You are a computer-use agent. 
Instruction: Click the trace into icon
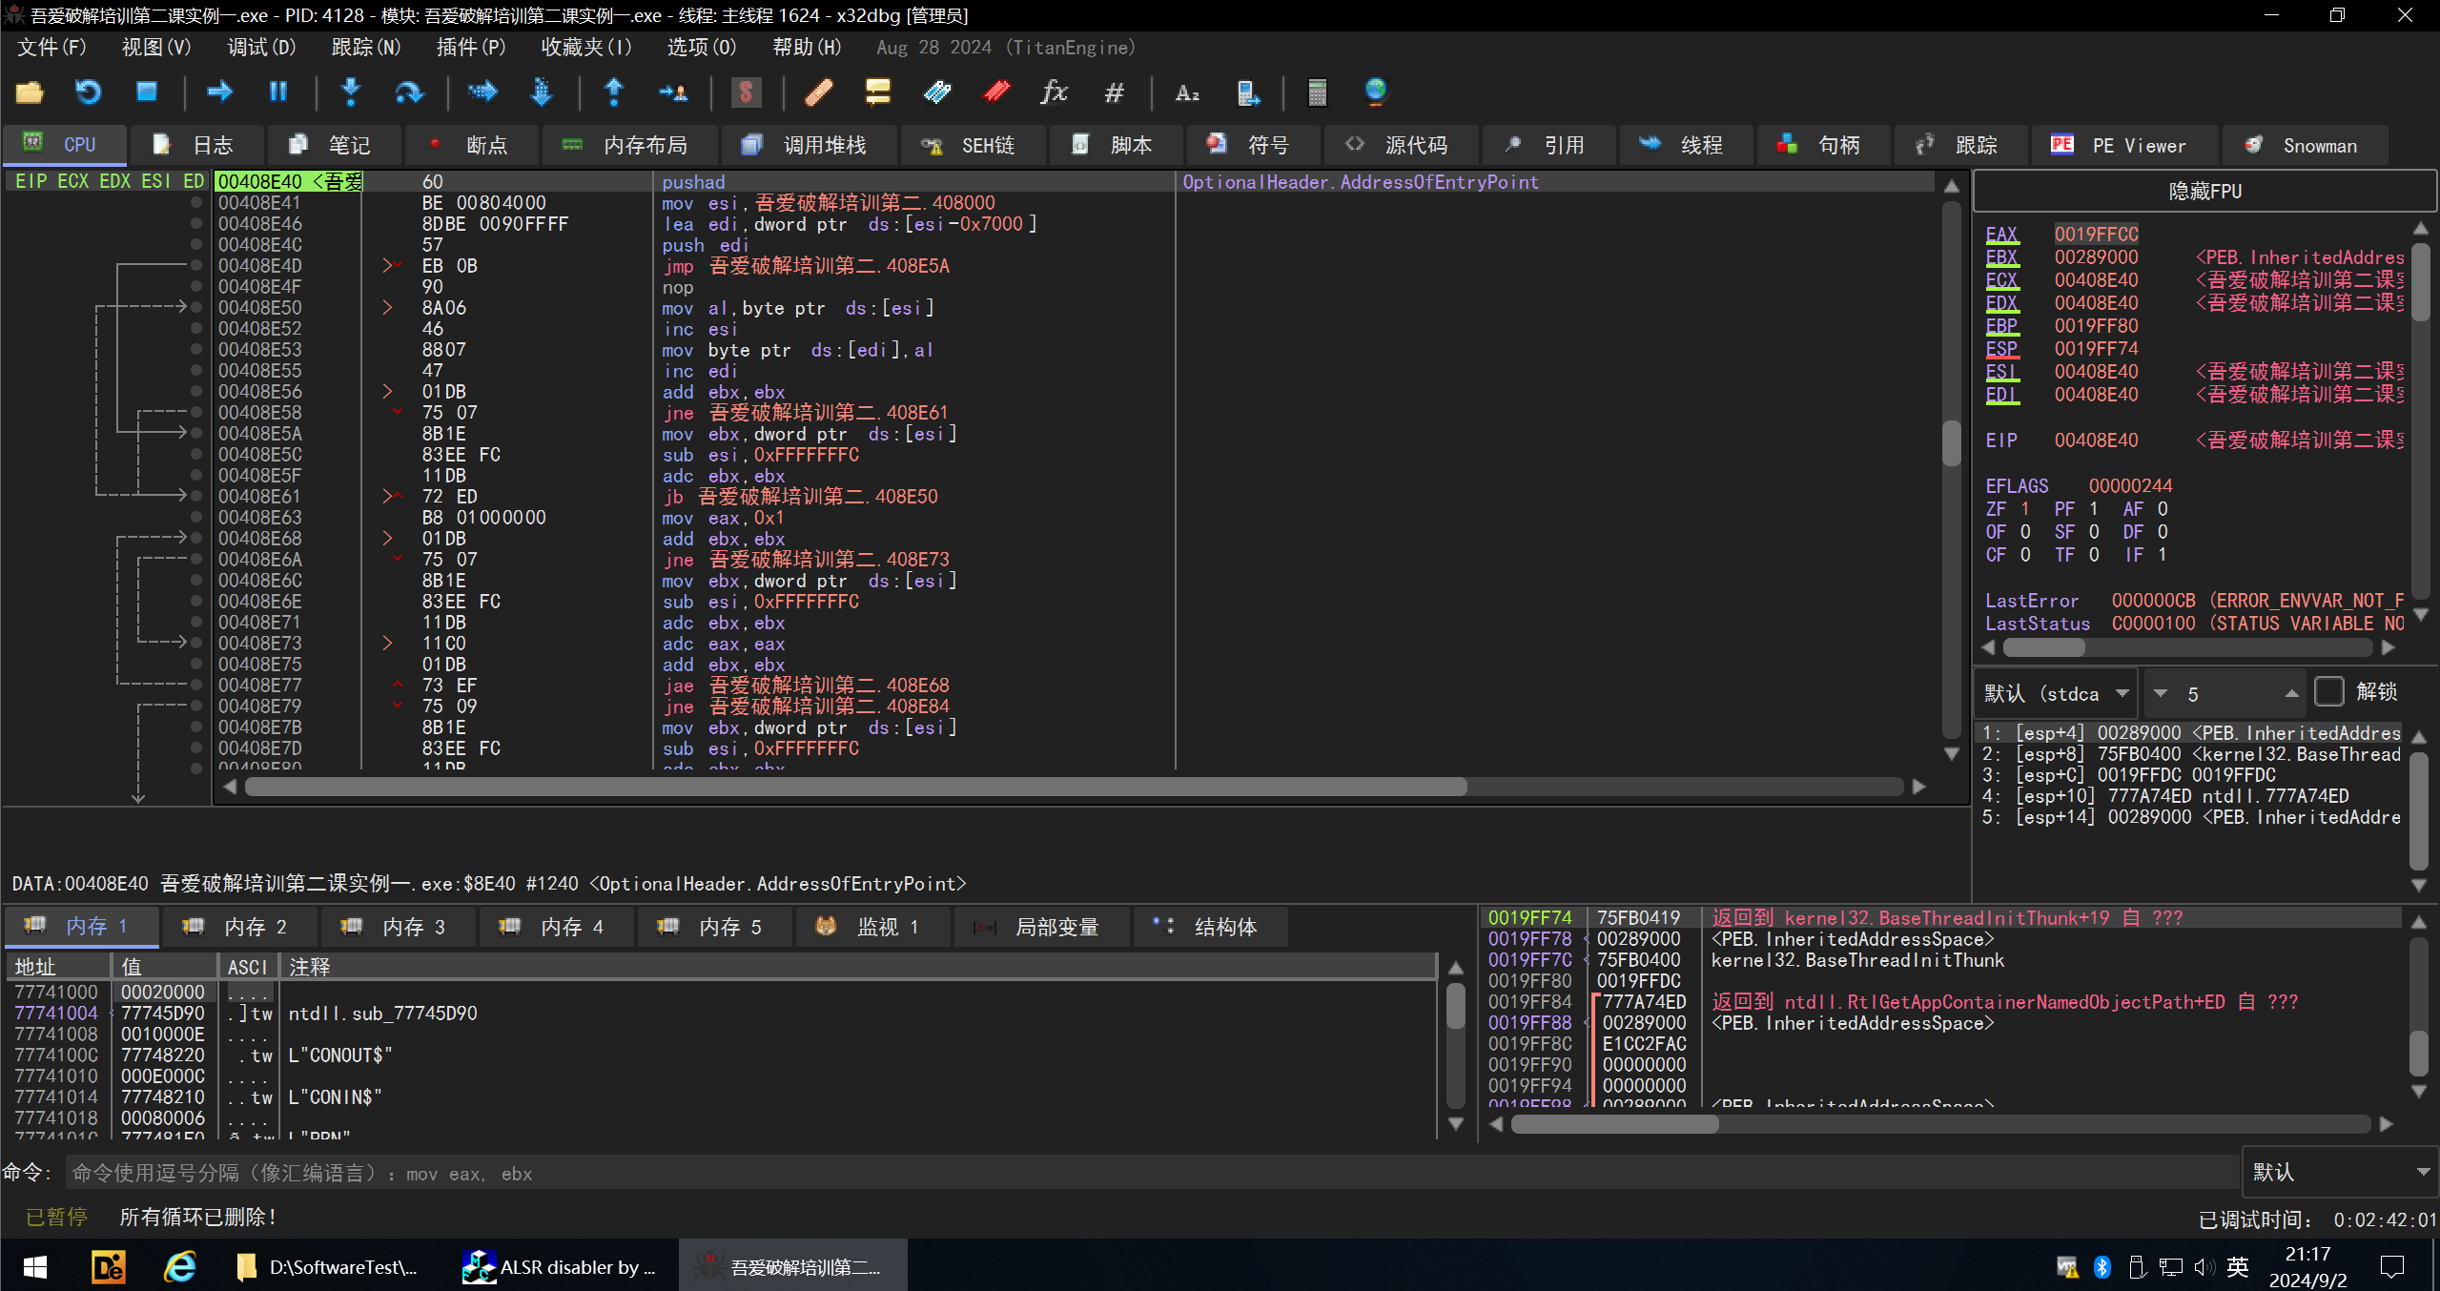pos(482,92)
